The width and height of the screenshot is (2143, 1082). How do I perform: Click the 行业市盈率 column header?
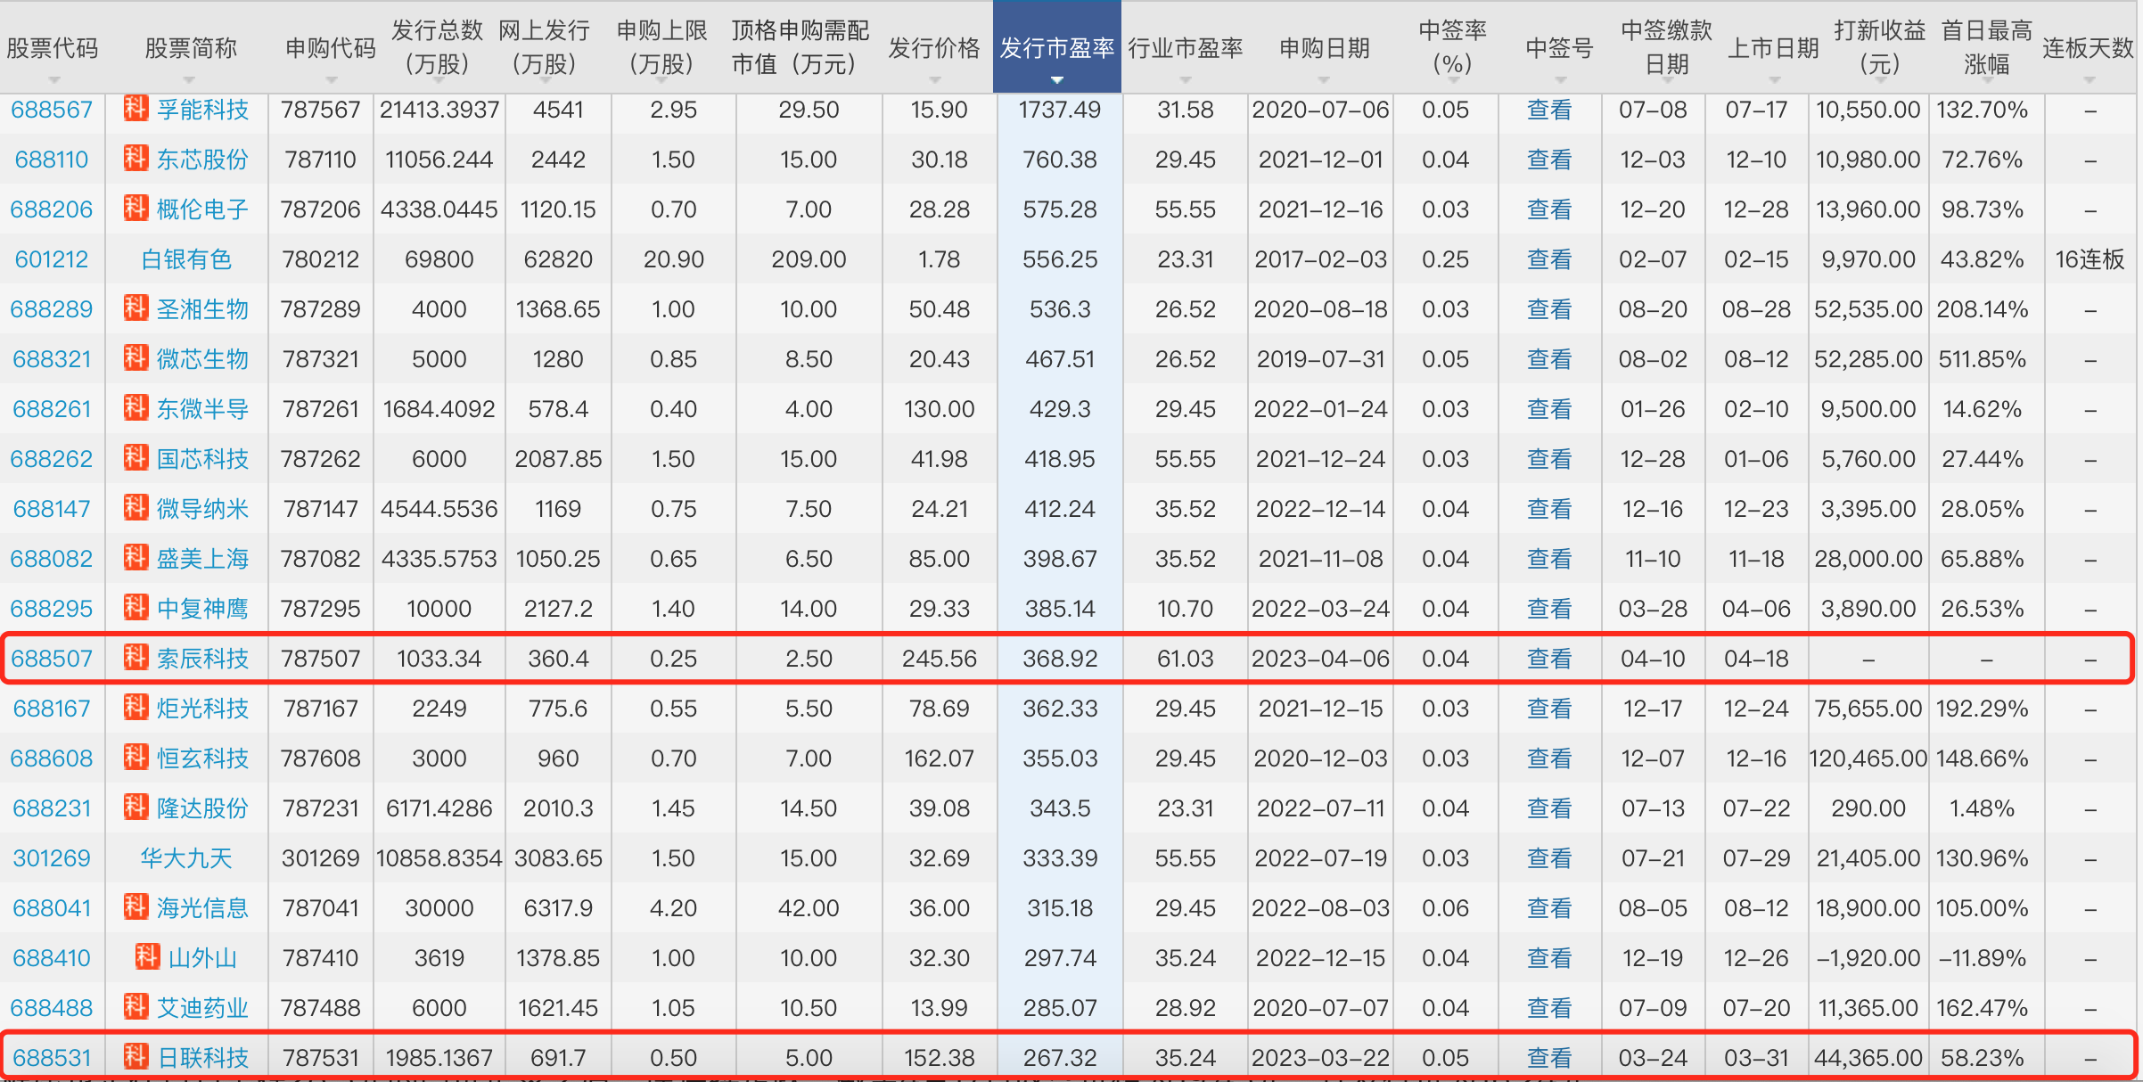pos(1185,48)
